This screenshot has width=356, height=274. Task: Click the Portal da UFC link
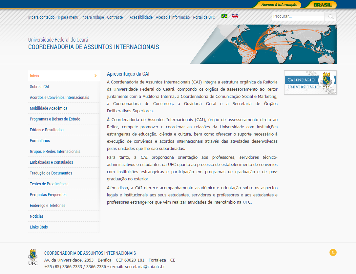(204, 17)
